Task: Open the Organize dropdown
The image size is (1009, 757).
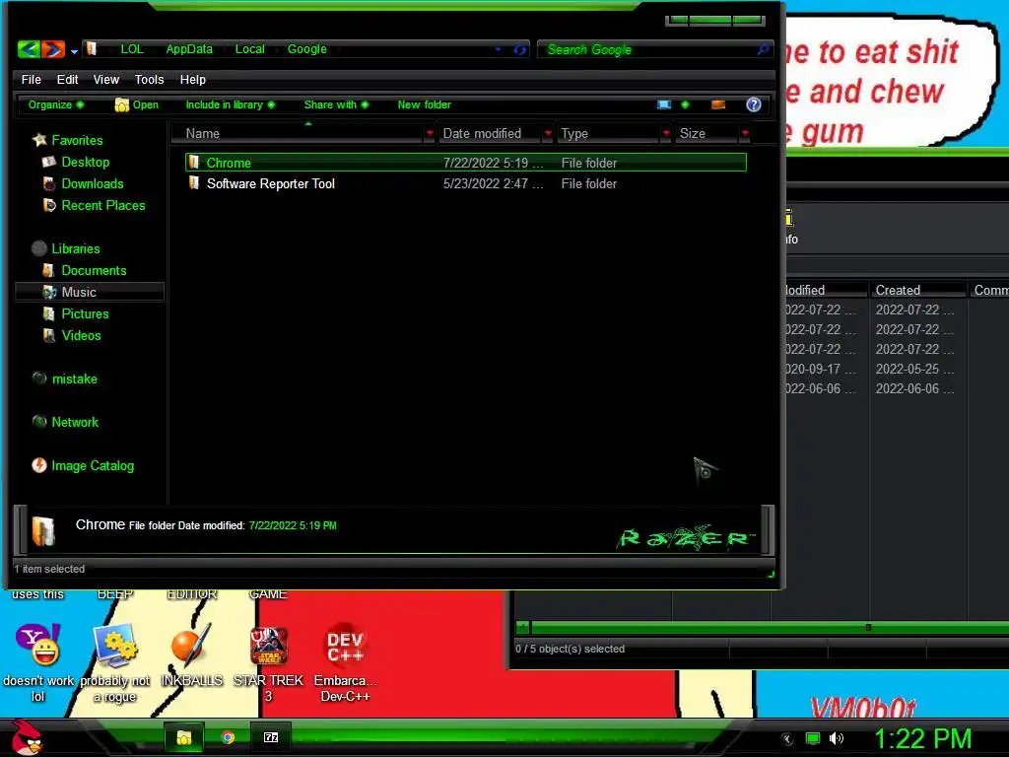Action: coord(55,104)
